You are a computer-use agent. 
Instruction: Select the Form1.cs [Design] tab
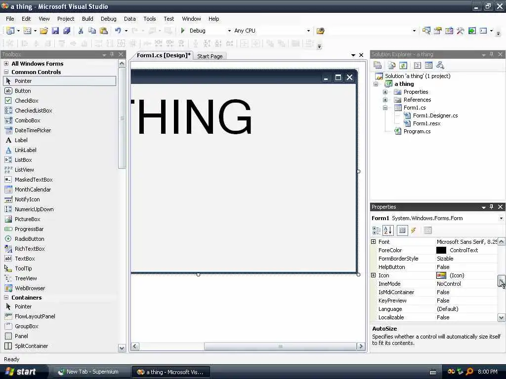164,55
